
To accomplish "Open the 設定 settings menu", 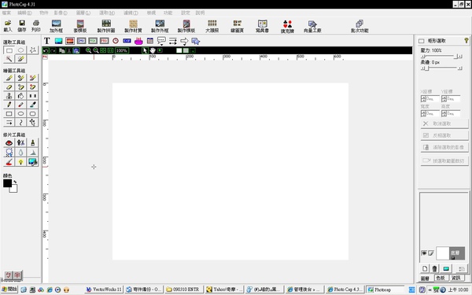I will [x=186, y=13].
